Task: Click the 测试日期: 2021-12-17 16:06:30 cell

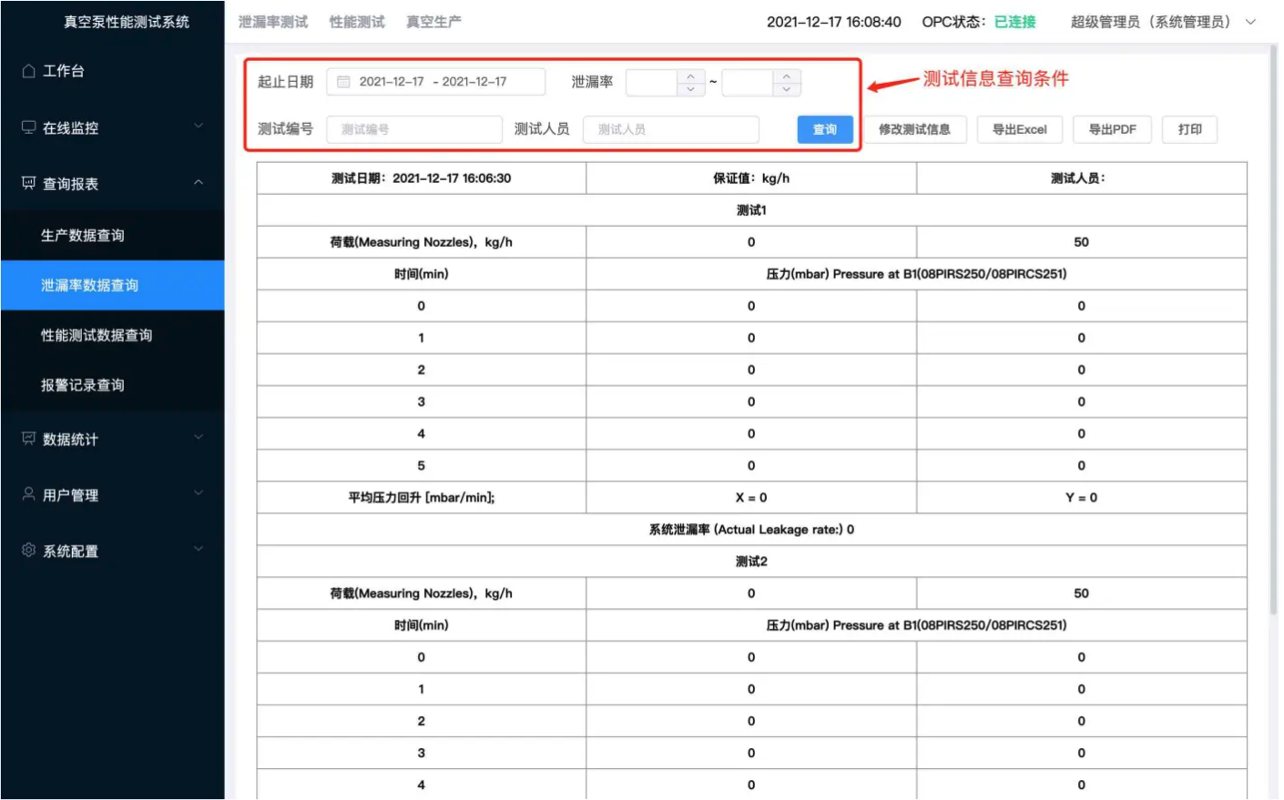Action: click(422, 178)
